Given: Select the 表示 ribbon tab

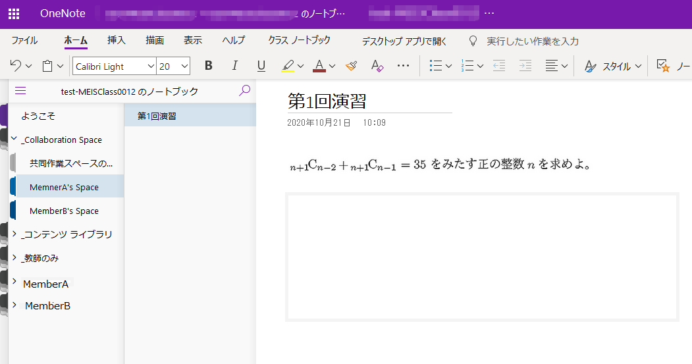Looking at the screenshot, I should pyautogui.click(x=193, y=41).
